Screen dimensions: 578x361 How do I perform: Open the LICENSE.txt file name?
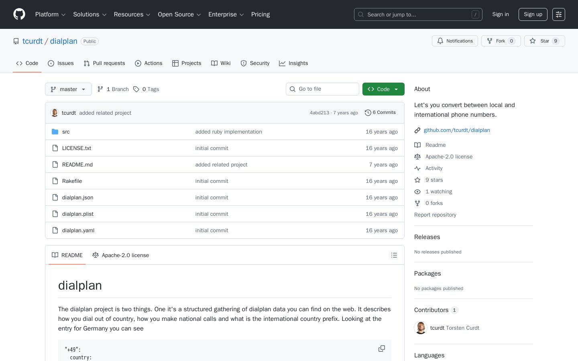click(x=77, y=148)
